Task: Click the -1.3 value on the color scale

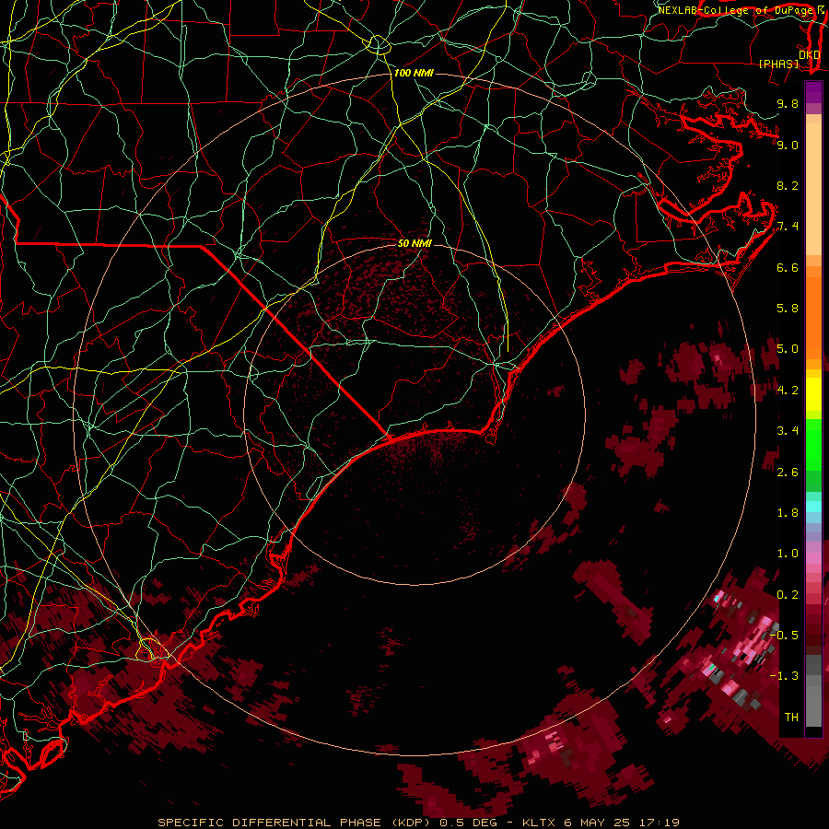Action: 784,676
